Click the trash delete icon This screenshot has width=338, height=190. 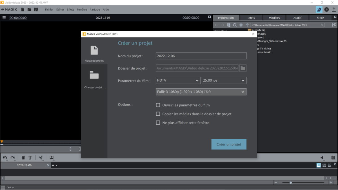pos(23,158)
